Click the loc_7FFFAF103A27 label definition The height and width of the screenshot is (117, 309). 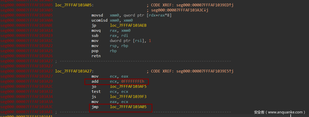74,71
